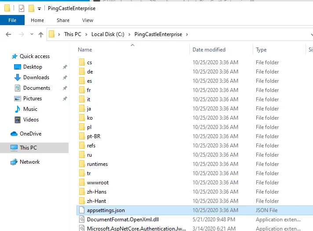Select the fr folder icon
Image resolution: width=313 pixels, height=231 pixels.
[82, 90]
